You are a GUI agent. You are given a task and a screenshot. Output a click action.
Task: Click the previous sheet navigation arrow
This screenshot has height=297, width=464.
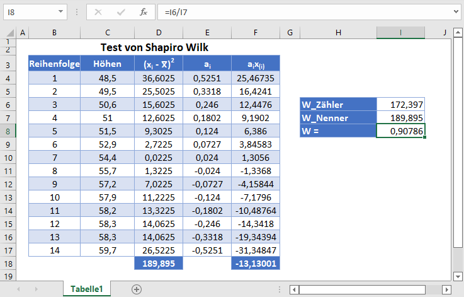pyautogui.click(x=18, y=289)
